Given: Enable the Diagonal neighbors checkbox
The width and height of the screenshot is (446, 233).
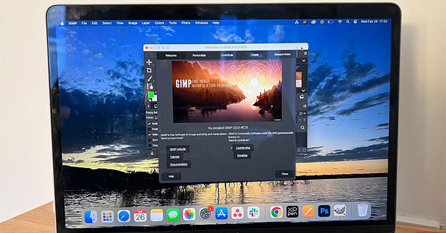Looking at the screenshot, I should click(150, 145).
